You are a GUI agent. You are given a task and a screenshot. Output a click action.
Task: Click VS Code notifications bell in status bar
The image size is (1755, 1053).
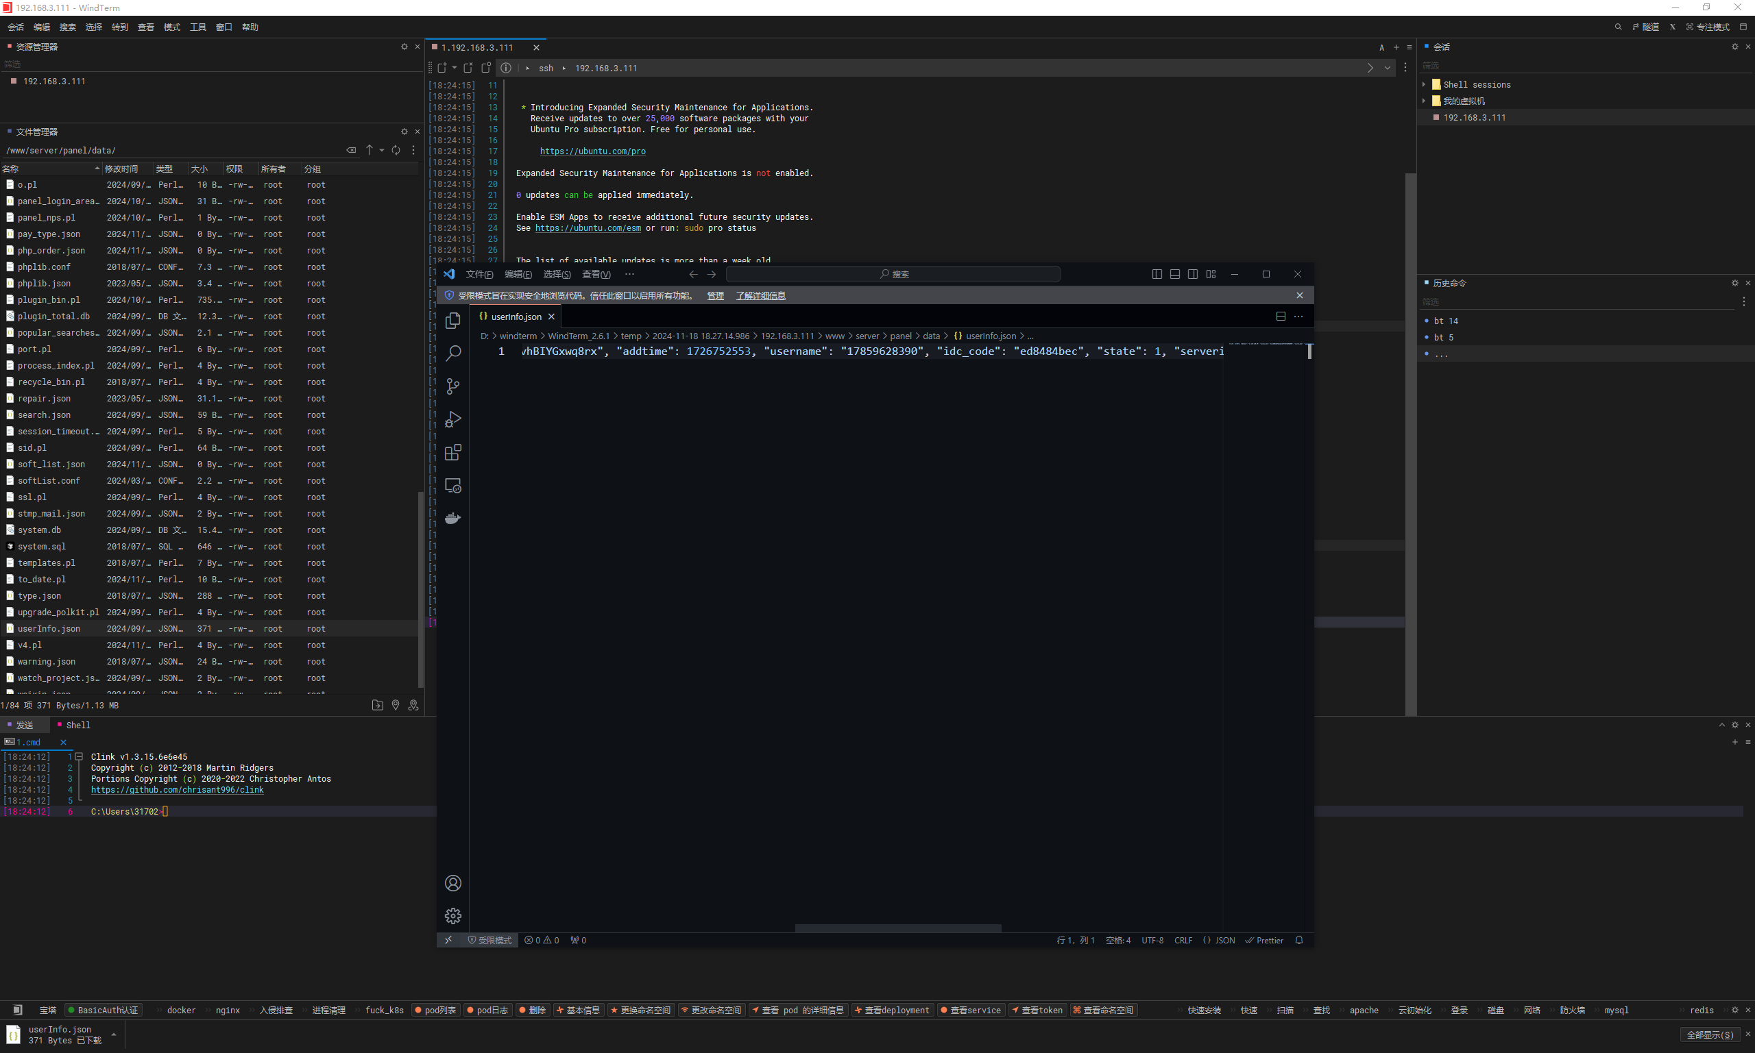(1299, 940)
